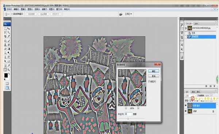This screenshot has height=134, width=219.
Task: Select the Zoom magnifier tool
Action: pos(9,69)
